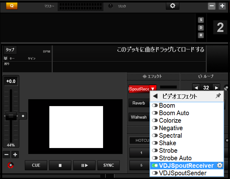This screenshot has width=230, height=179.
Task: Click the pitch fader handle
Action: point(11,116)
